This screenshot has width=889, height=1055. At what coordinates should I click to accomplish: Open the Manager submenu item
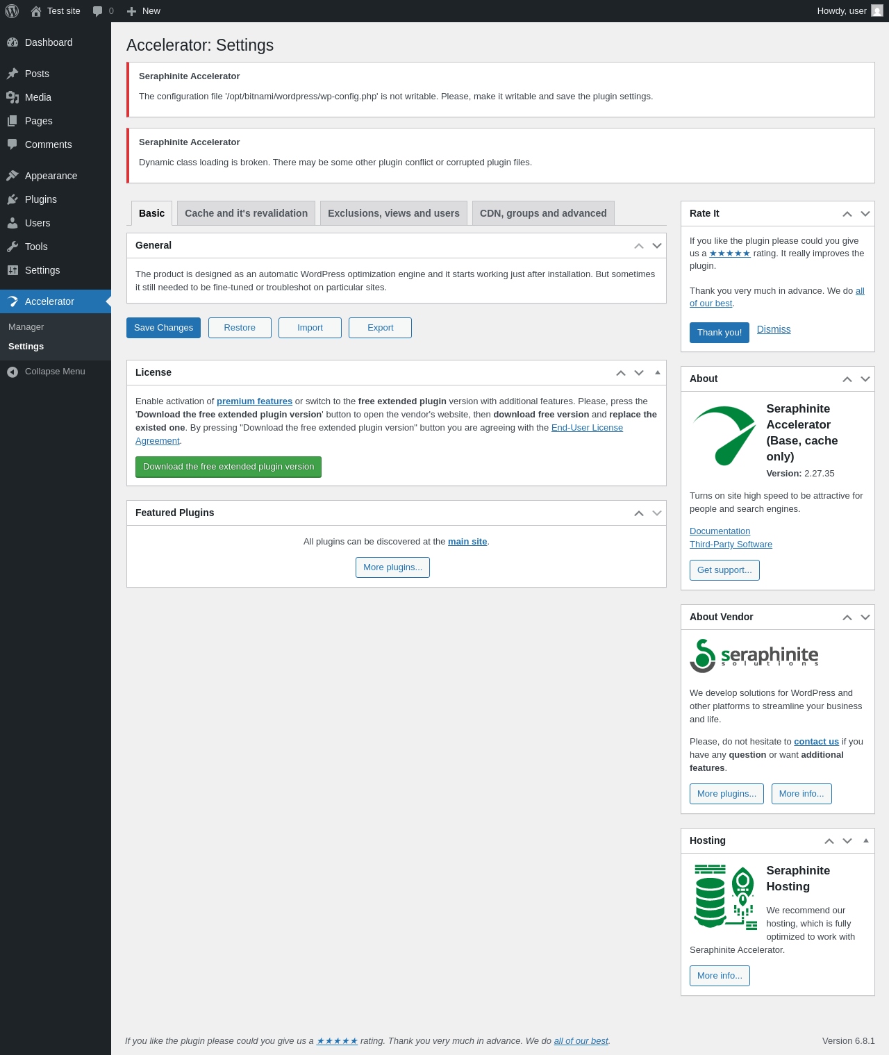click(x=56, y=327)
